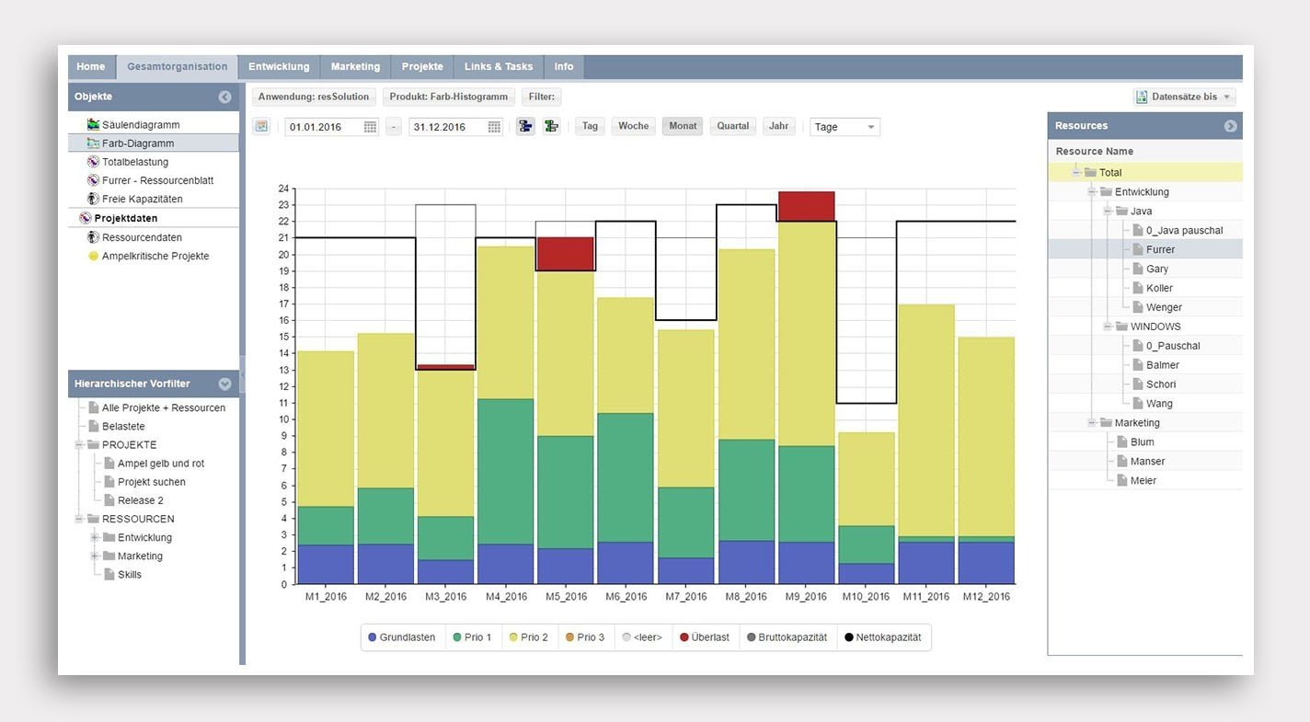Toggle Prio 1 series in chart legend
1310x722 pixels.
click(x=471, y=637)
